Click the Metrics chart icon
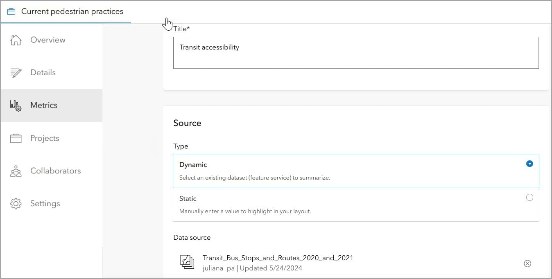The height and width of the screenshot is (279, 552). coord(16,106)
